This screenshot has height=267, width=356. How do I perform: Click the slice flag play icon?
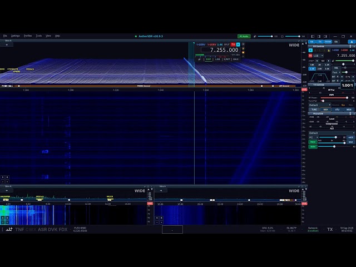coord(243,56)
